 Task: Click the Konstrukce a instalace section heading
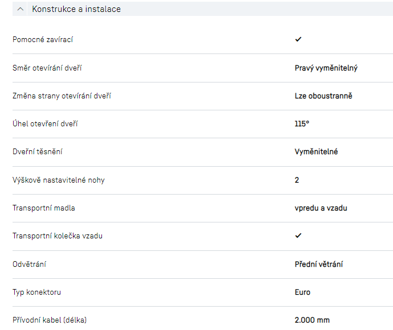click(x=76, y=9)
